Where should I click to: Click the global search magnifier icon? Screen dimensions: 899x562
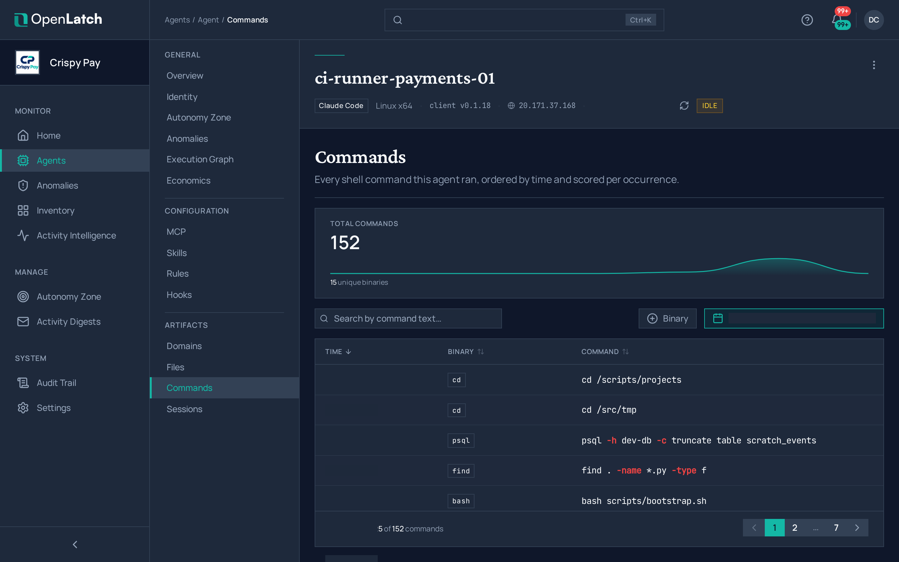point(397,20)
